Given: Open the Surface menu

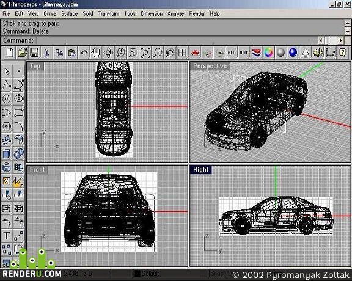Looking at the screenshot, I should [x=70, y=13].
